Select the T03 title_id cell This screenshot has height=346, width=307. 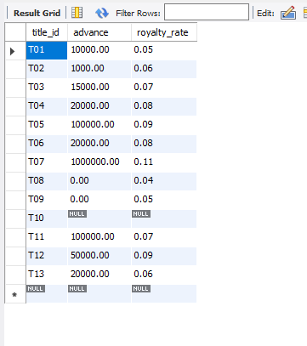click(x=47, y=88)
